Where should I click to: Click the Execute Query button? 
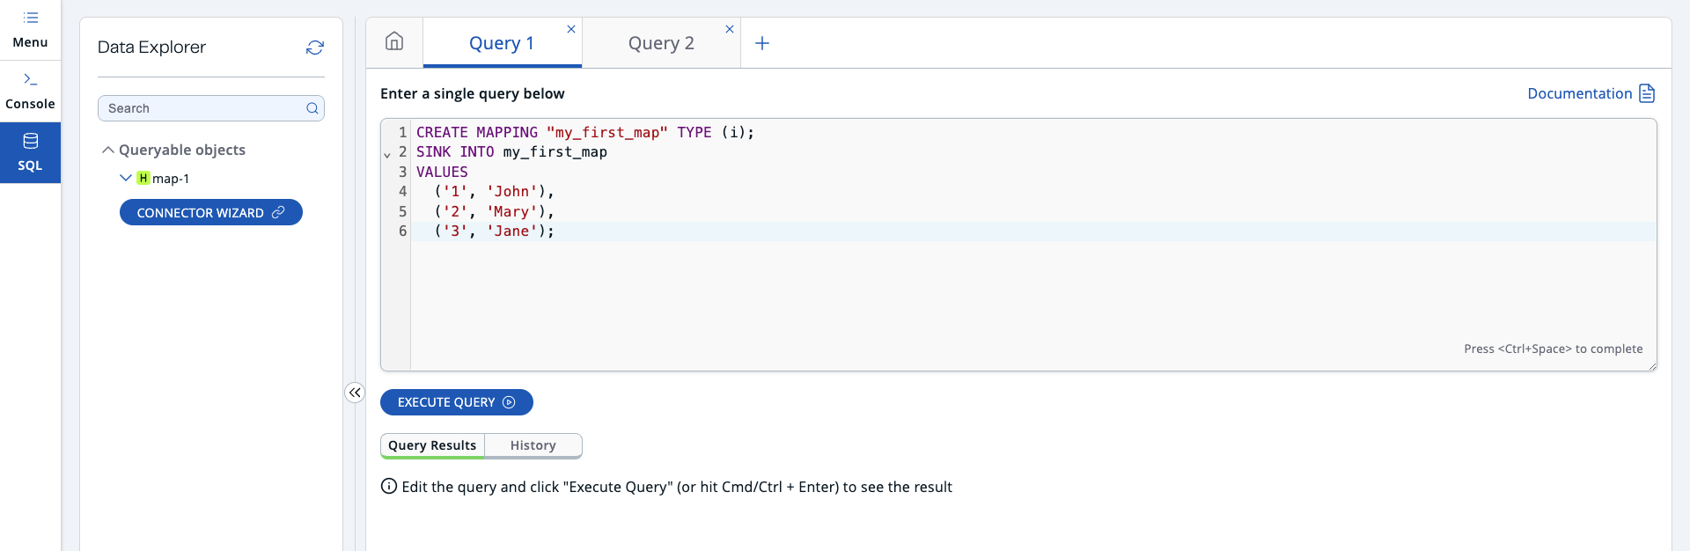coord(456,402)
